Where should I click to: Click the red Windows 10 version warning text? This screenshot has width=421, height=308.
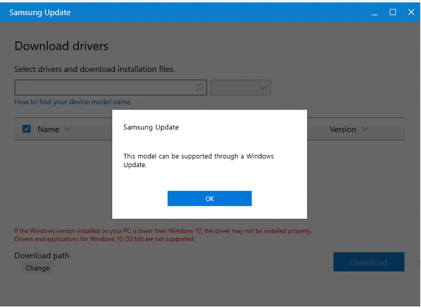pos(163,235)
